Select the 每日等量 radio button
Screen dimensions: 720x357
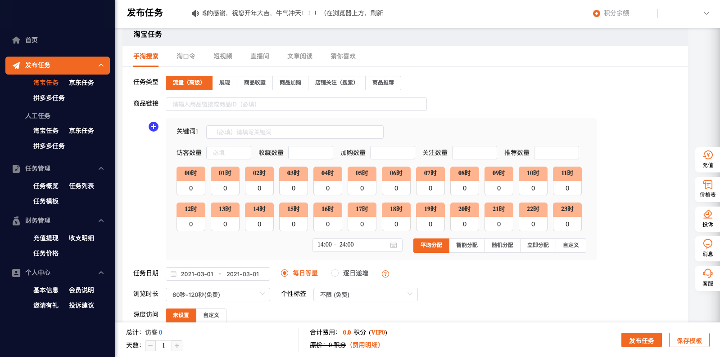click(285, 273)
